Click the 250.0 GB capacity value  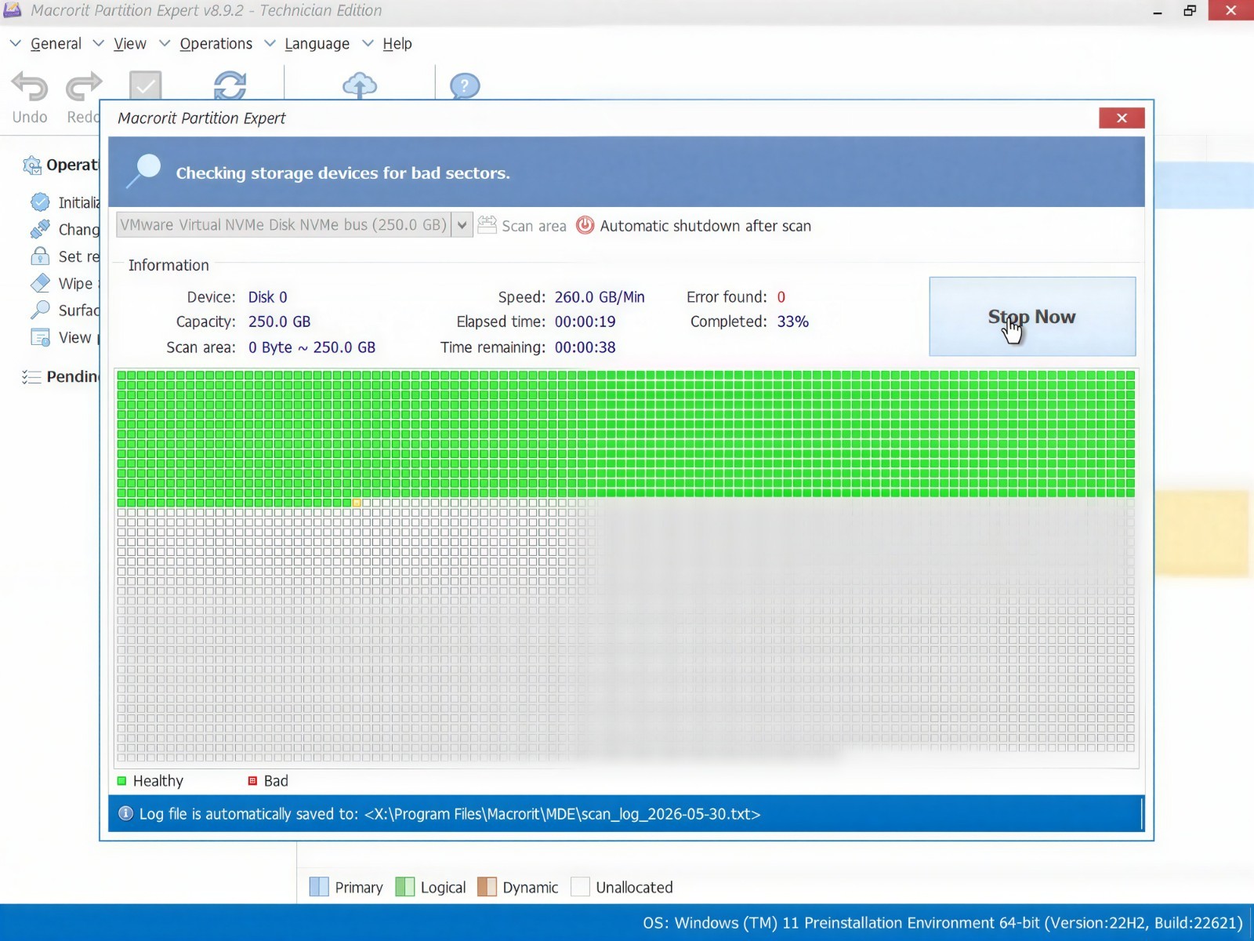279,322
